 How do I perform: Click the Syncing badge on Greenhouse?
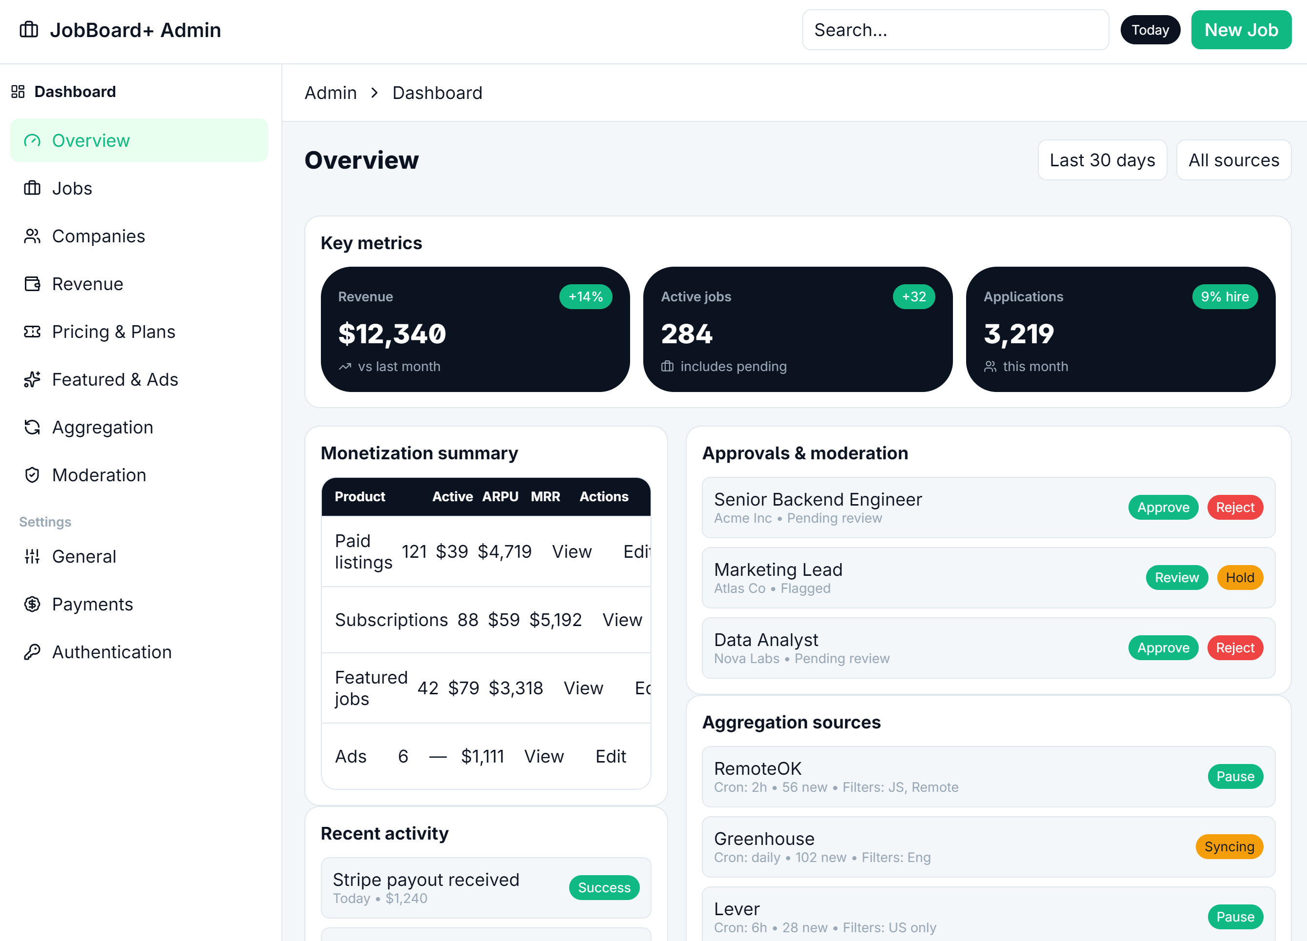click(1229, 846)
